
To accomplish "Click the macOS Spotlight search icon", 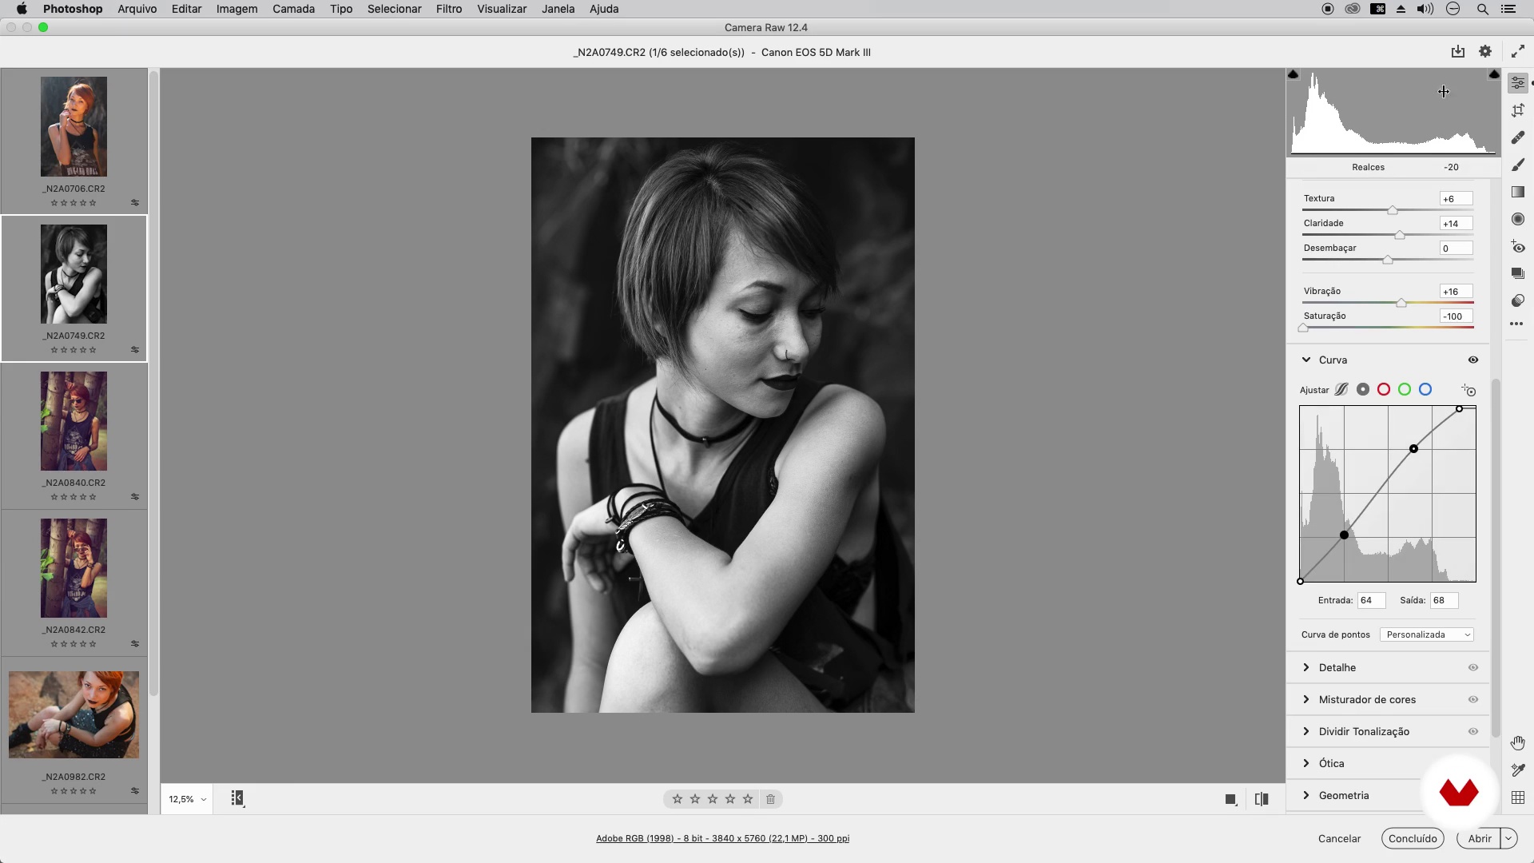I will coord(1482,9).
